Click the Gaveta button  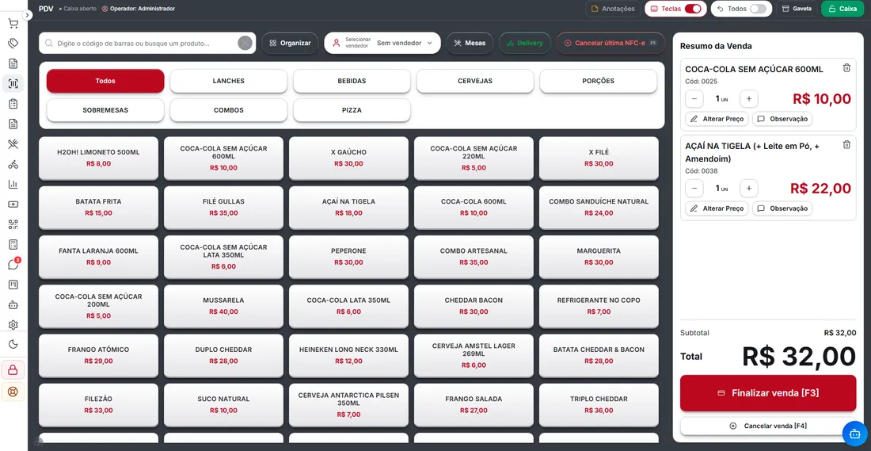(x=797, y=9)
